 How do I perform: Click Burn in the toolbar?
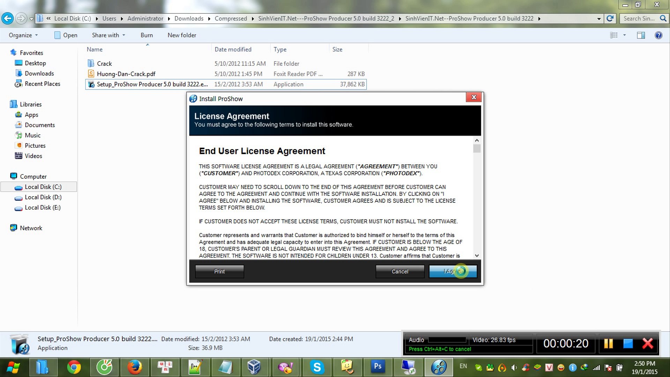(x=147, y=35)
